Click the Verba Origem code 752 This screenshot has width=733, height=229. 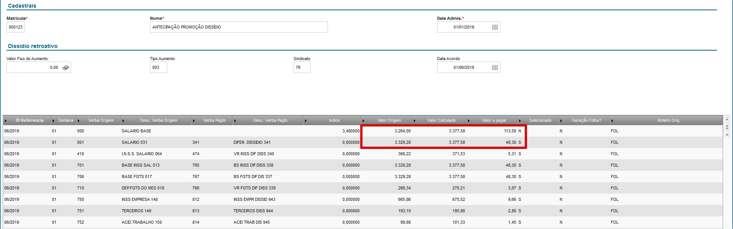click(x=81, y=222)
